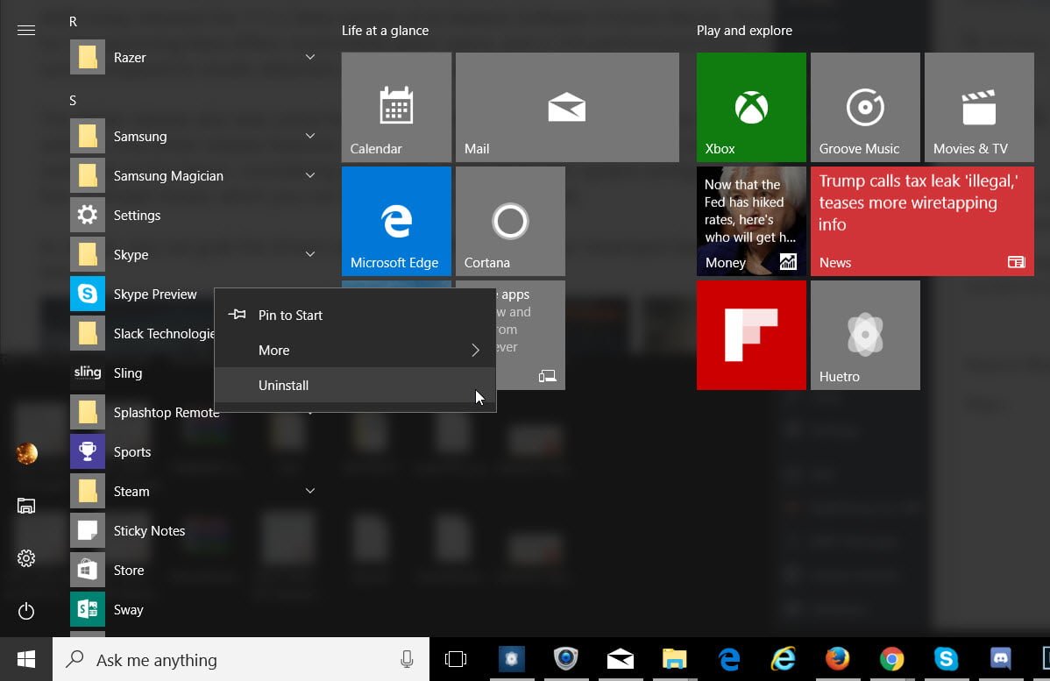The image size is (1050, 681).
Task: Open the Mail tile in Start
Action: click(567, 107)
